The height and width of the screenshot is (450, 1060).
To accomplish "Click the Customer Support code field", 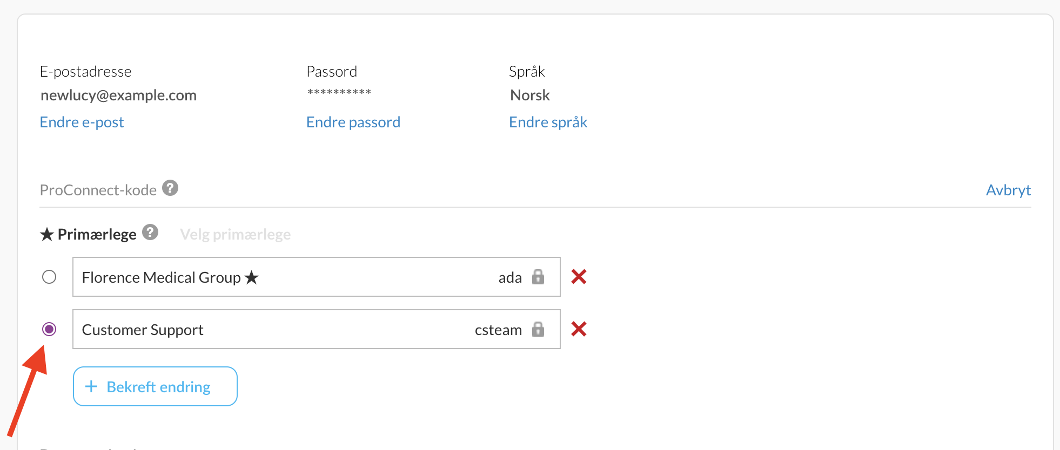I will 317,329.
